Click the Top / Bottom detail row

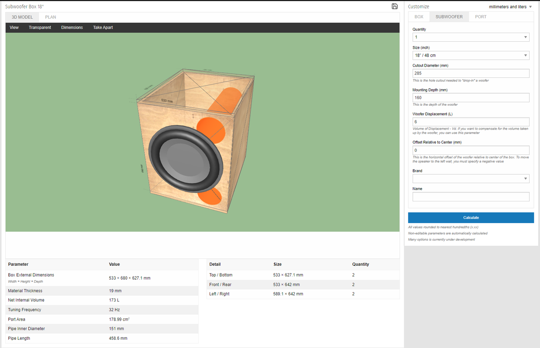(x=303, y=275)
